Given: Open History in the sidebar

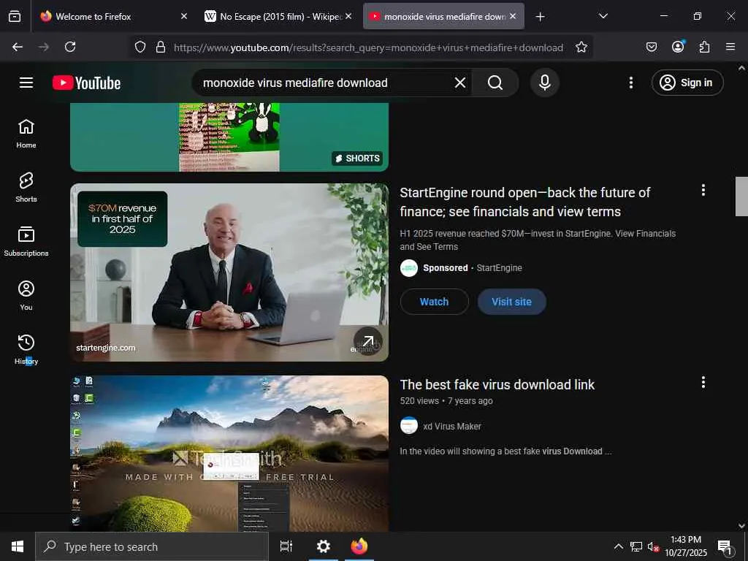Looking at the screenshot, I should [26, 349].
